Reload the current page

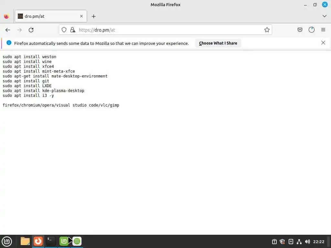[x=31, y=30]
